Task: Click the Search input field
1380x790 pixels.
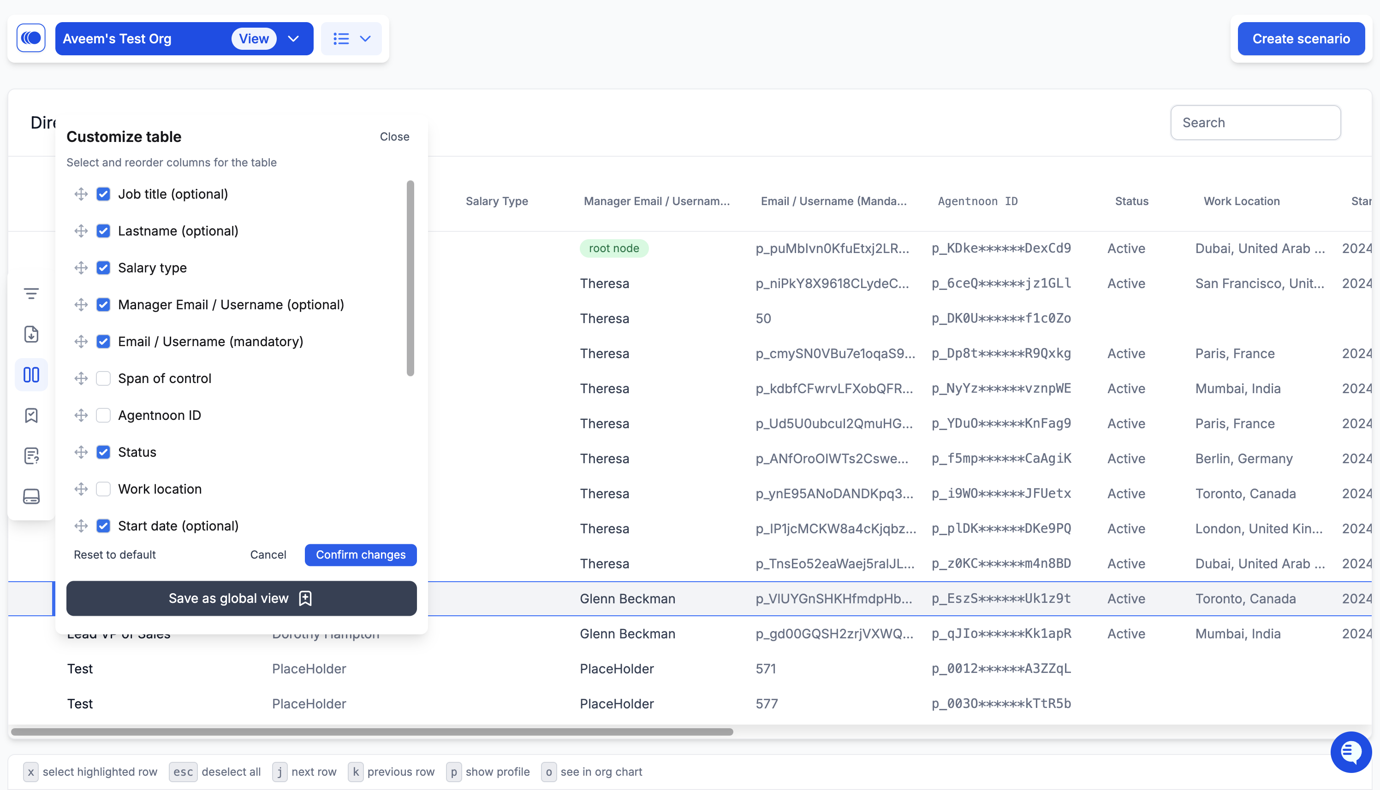Action: pyautogui.click(x=1255, y=123)
